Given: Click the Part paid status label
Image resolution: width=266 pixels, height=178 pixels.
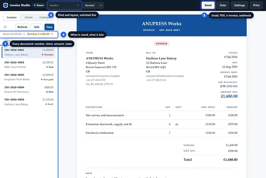Looking at the screenshot, I should 47,80.
